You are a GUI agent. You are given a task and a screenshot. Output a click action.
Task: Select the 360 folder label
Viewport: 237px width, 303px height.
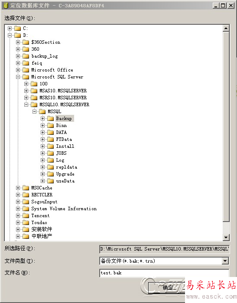[36, 49]
